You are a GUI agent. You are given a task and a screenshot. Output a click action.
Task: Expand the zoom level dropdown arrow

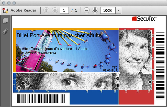(x=118, y=10)
